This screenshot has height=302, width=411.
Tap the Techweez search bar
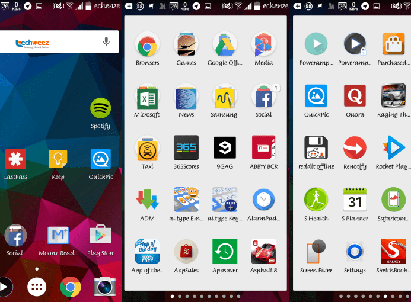click(59, 42)
